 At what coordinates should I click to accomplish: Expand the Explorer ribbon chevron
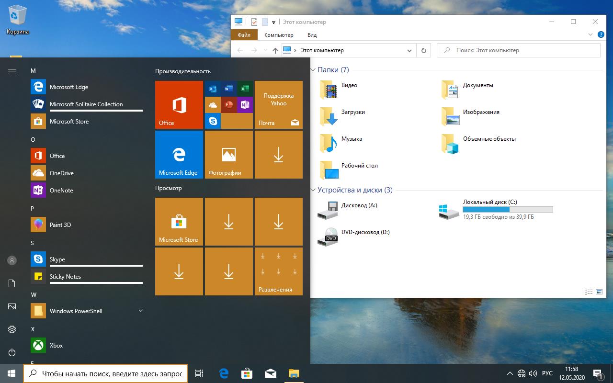(590, 35)
